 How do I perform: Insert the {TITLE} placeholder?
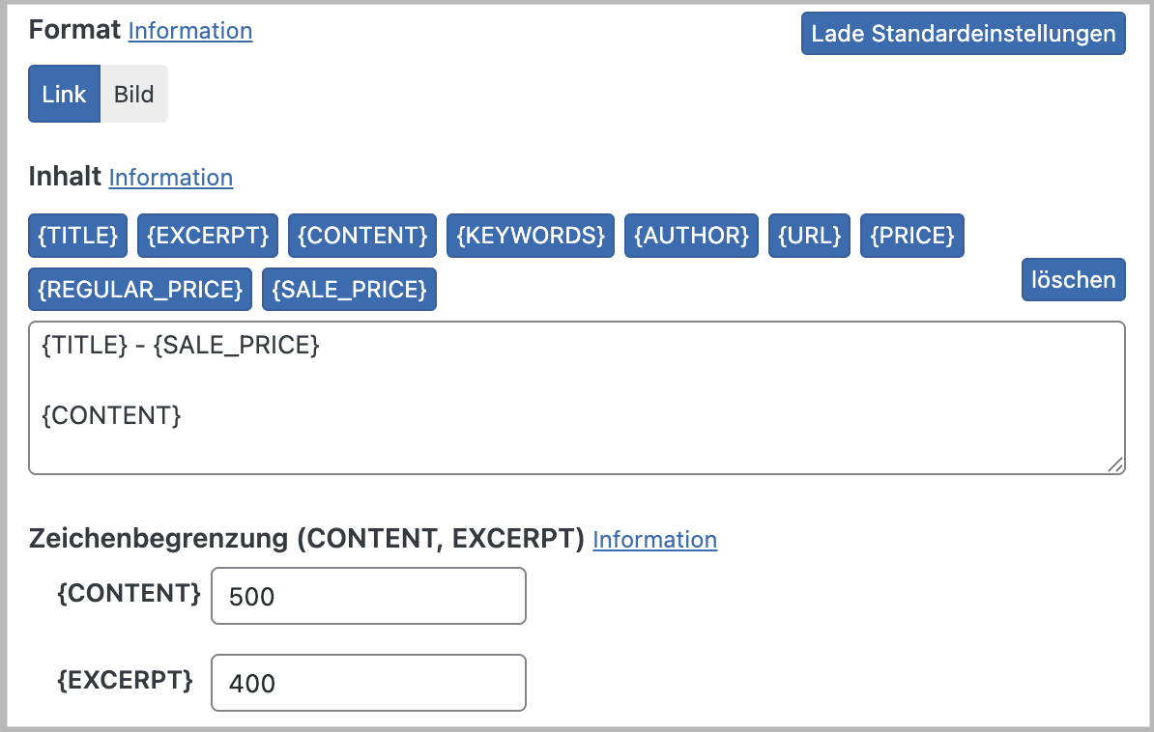[x=77, y=235]
